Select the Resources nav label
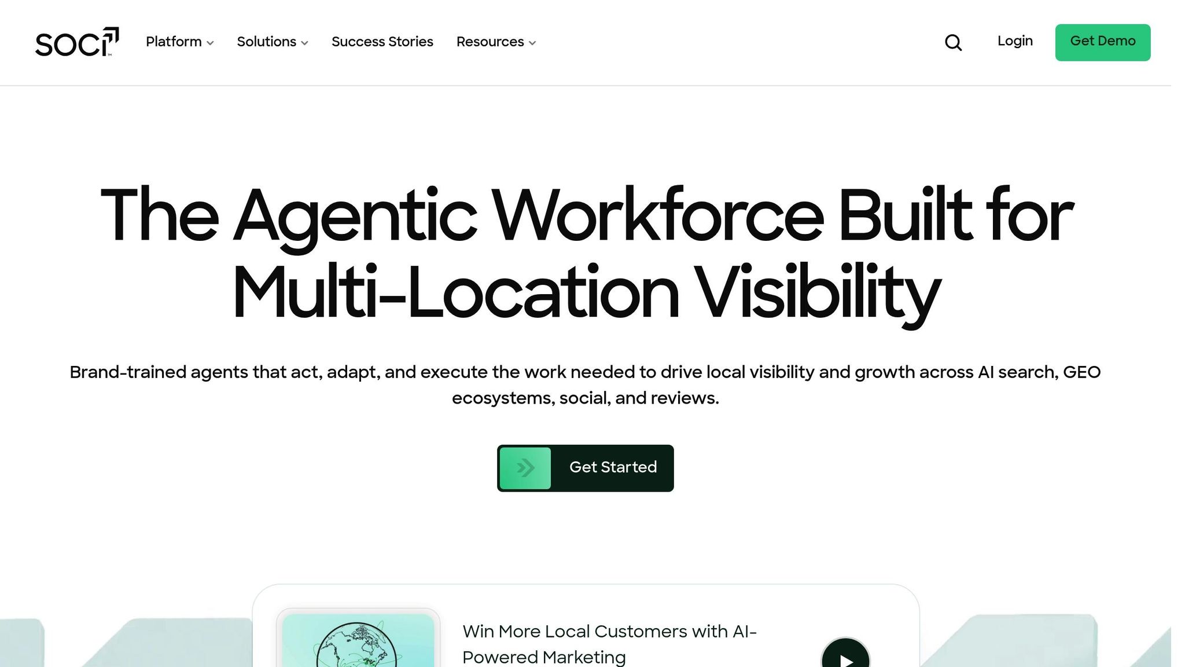 [x=490, y=42]
